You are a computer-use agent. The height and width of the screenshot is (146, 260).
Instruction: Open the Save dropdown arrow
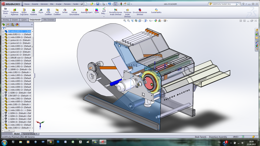pyautogui.click(x=100, y=4)
